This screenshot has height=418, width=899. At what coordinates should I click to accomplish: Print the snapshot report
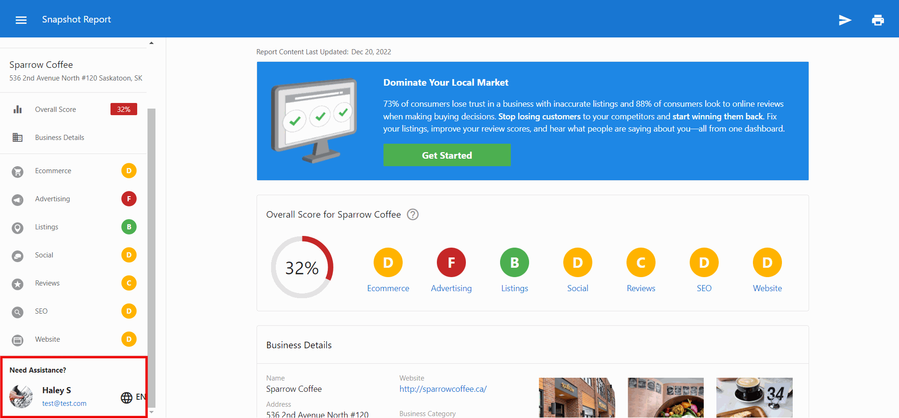[x=878, y=20]
